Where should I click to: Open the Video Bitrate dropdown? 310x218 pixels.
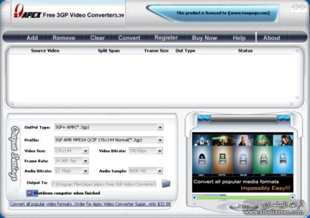point(160,151)
